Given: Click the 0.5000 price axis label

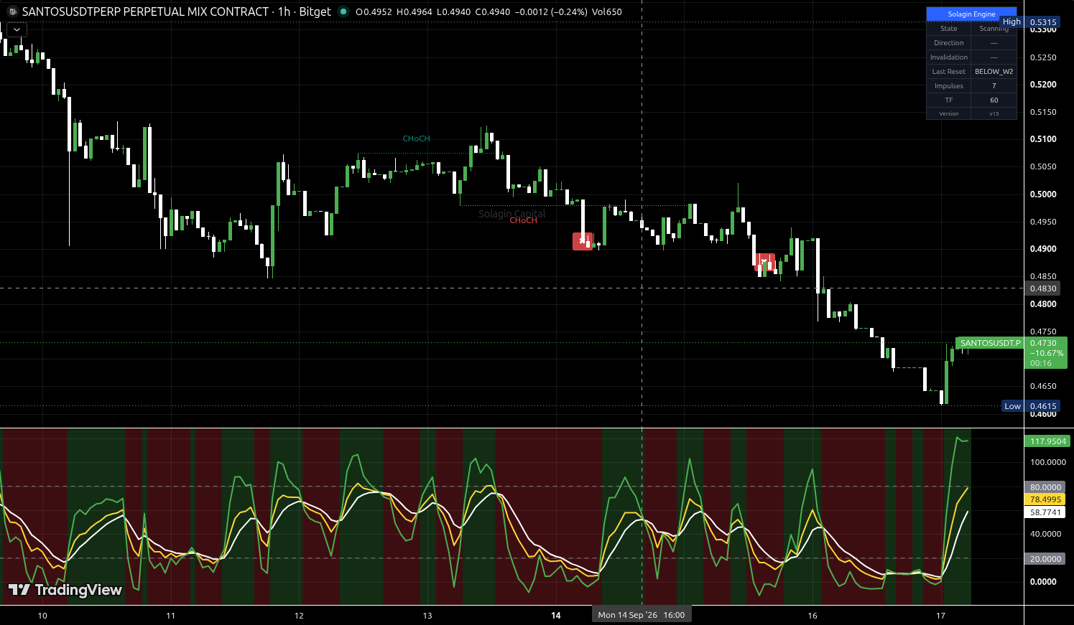Looking at the screenshot, I should [x=1043, y=194].
